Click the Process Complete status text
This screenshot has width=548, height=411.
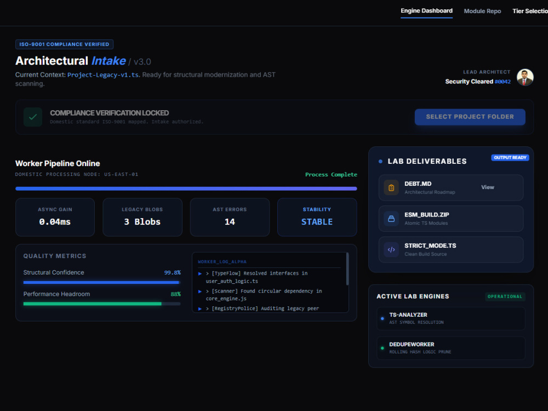331,174
